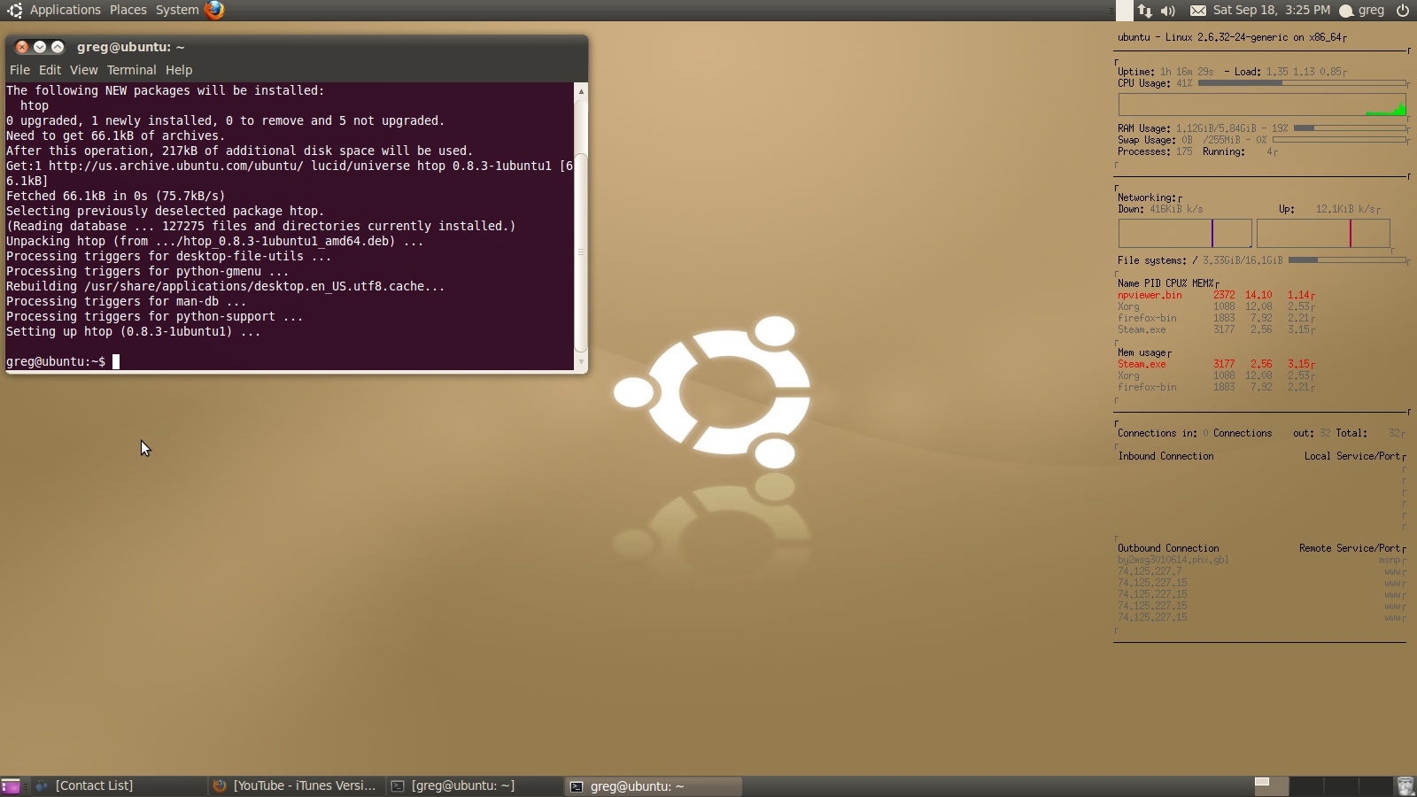
Task: Open the terminal's View menu
Action: click(84, 70)
